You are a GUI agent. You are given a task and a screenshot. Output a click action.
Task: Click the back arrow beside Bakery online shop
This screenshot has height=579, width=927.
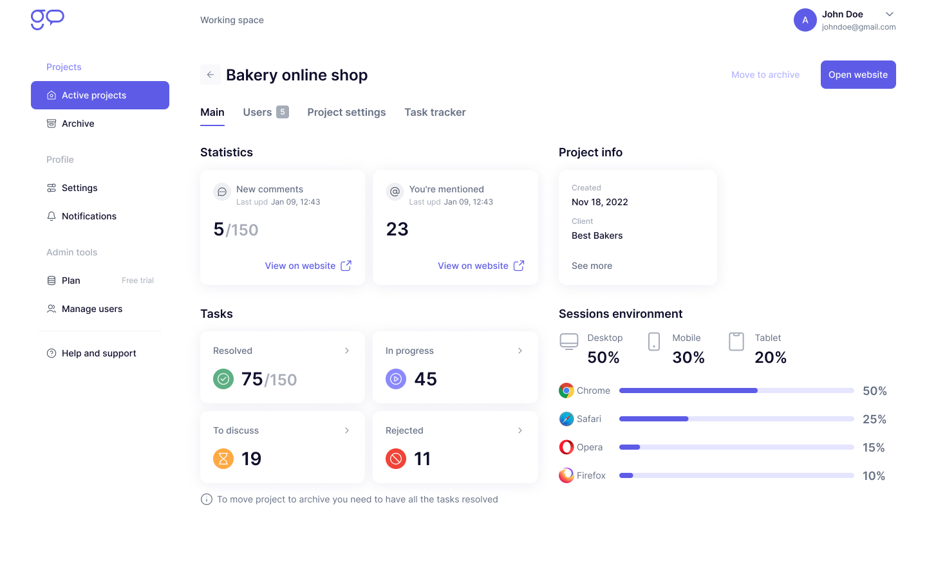tap(211, 75)
